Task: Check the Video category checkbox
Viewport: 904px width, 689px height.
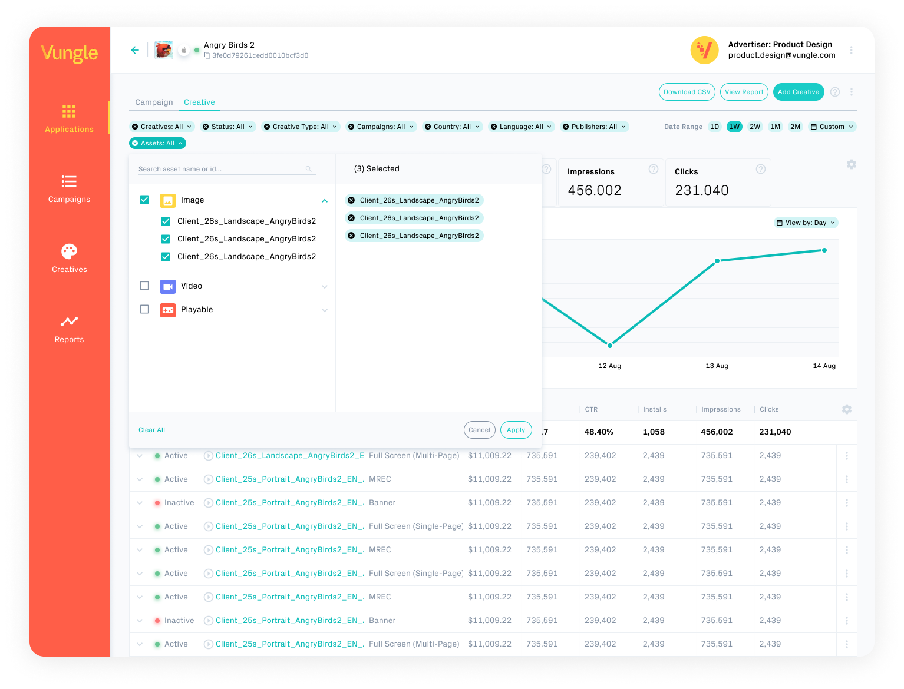Action: pyautogui.click(x=144, y=286)
